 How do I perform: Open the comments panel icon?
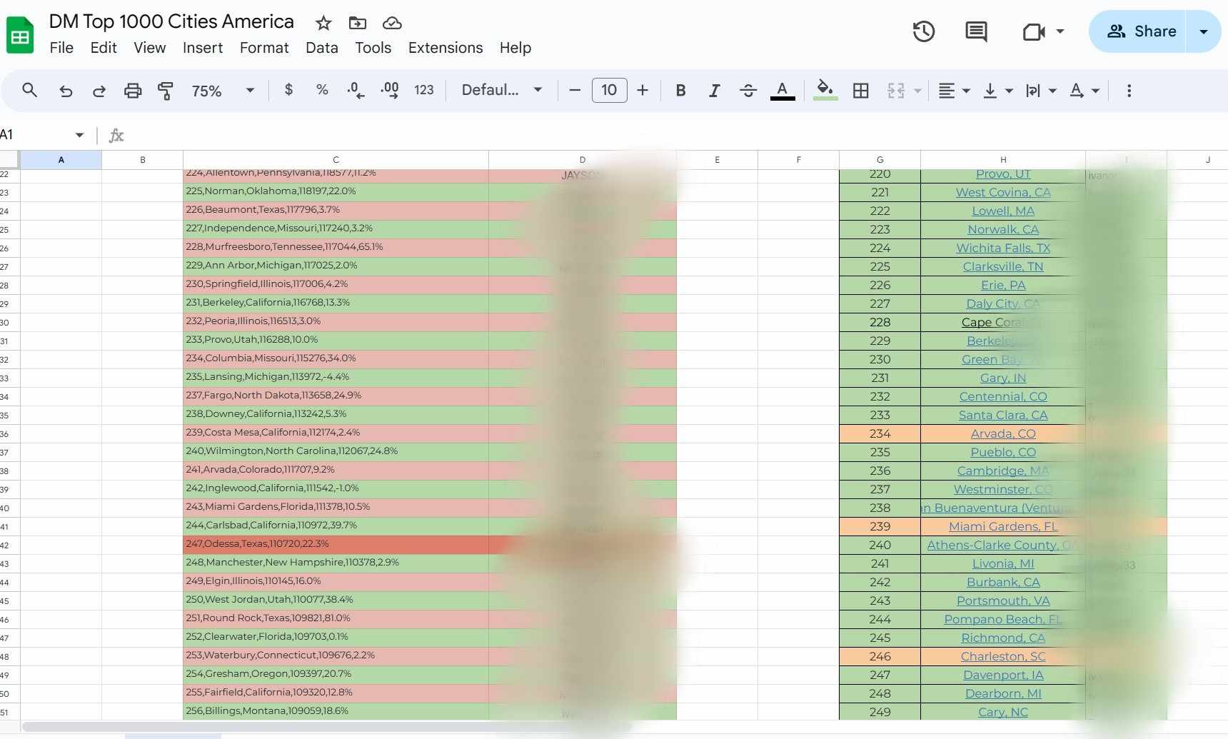(x=976, y=31)
